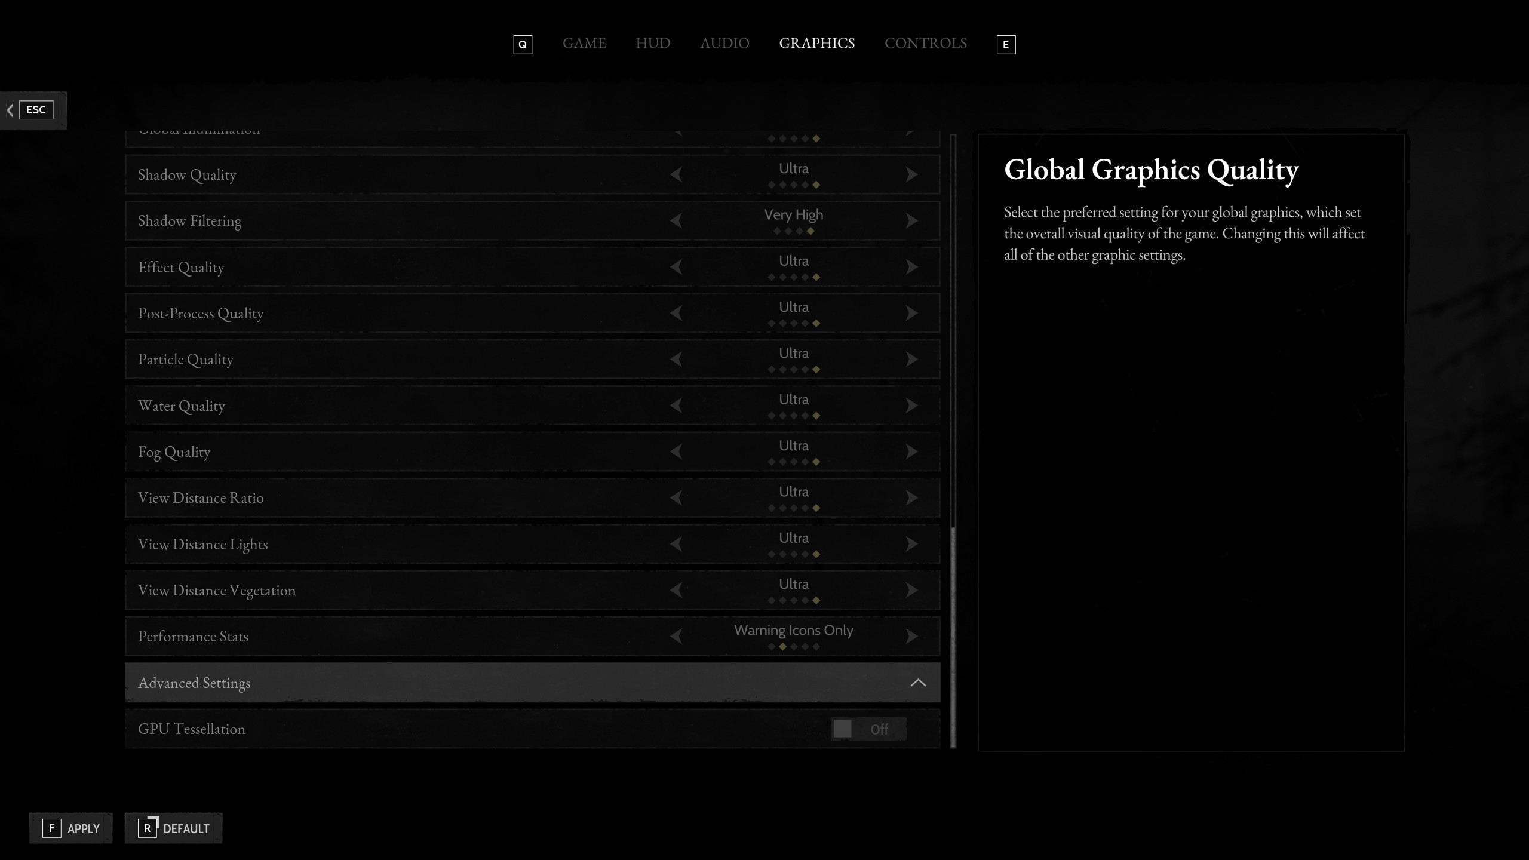Click the APPLY button

71,828
